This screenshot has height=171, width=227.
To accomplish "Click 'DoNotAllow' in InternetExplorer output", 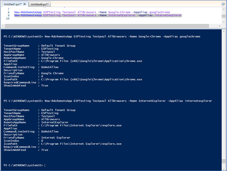I will point(50,132).
